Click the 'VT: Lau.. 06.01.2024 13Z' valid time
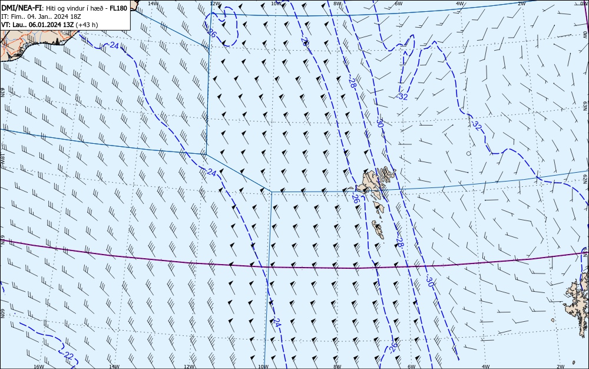 point(38,25)
